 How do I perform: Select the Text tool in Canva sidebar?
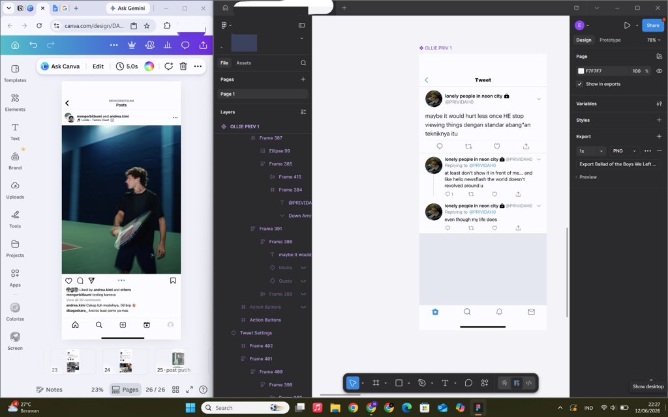[15, 132]
